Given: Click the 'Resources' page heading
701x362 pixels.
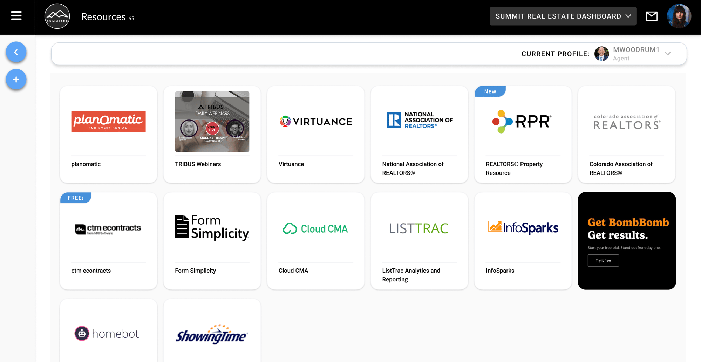Looking at the screenshot, I should pos(103,17).
